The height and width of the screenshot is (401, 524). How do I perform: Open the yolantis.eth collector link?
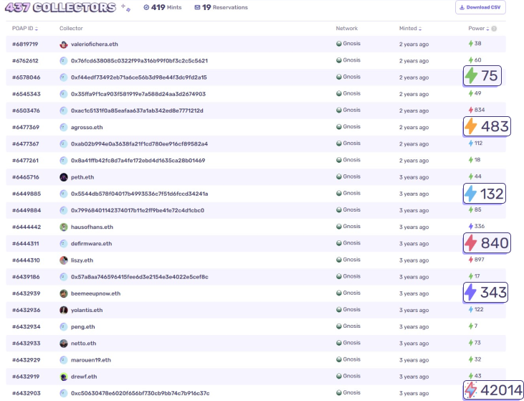click(x=86, y=310)
